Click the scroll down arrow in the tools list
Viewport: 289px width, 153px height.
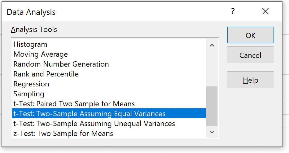pyautogui.click(x=212, y=132)
